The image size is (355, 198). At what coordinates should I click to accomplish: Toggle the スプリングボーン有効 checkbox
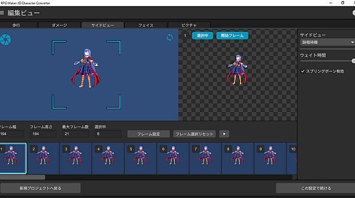coord(303,71)
